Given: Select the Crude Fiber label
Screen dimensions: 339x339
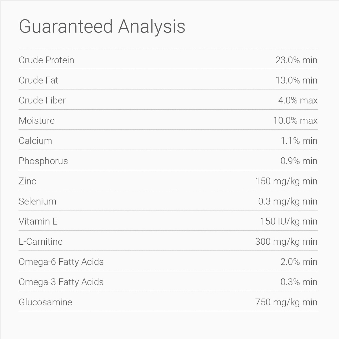Looking at the screenshot, I should [x=42, y=100].
